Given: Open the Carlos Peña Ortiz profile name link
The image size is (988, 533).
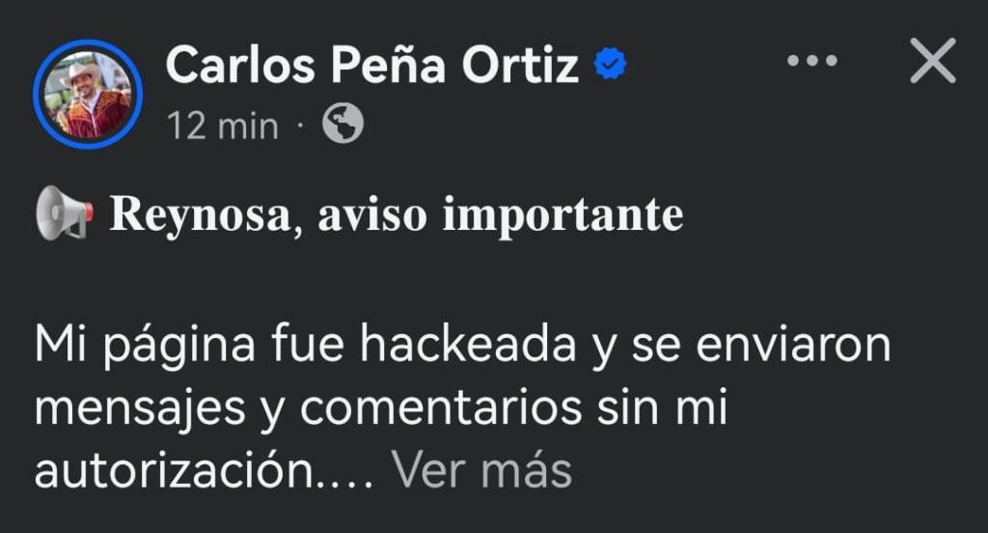Looking at the screenshot, I should (372, 66).
